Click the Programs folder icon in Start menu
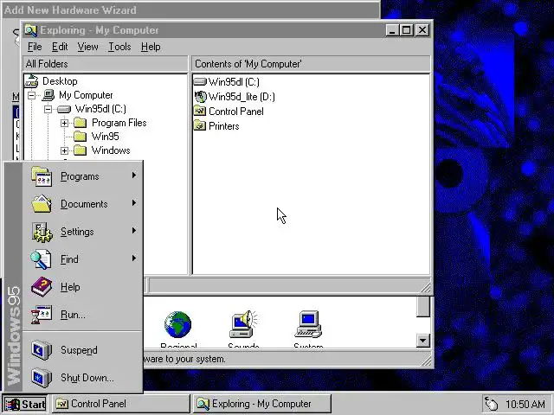This screenshot has width=554, height=415. (42, 176)
